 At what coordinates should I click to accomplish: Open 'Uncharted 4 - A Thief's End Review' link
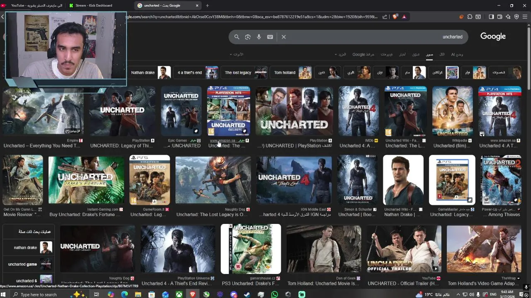[177, 284]
